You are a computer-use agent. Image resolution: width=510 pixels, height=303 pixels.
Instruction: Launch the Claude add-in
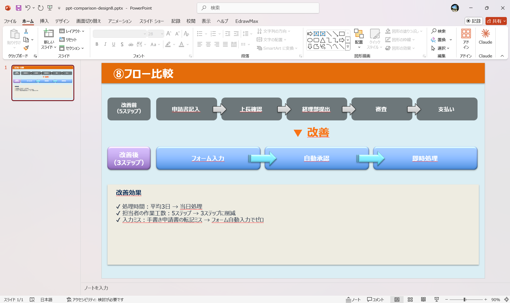click(x=485, y=37)
